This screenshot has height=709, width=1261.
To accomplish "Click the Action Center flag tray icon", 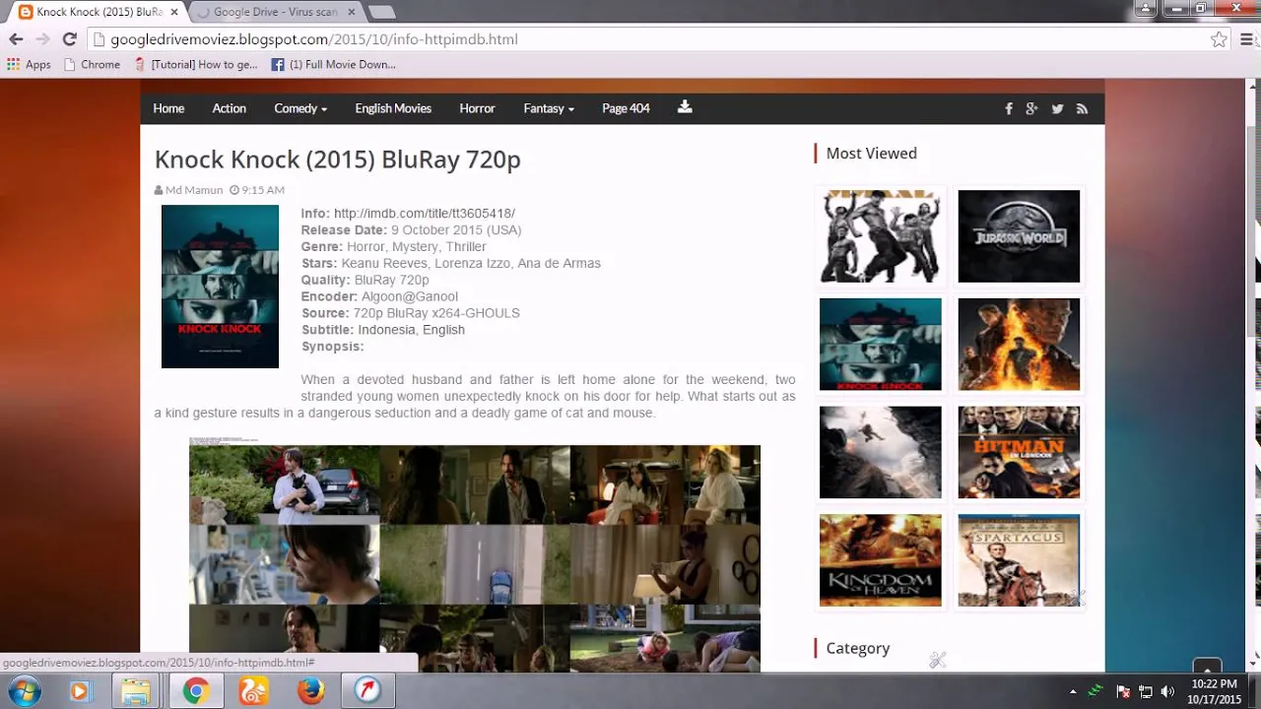I will pyautogui.click(x=1123, y=691).
